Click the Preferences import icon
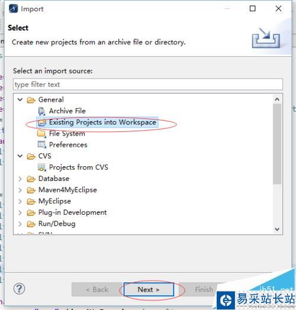Screen dimensions: 296x310 42,145
